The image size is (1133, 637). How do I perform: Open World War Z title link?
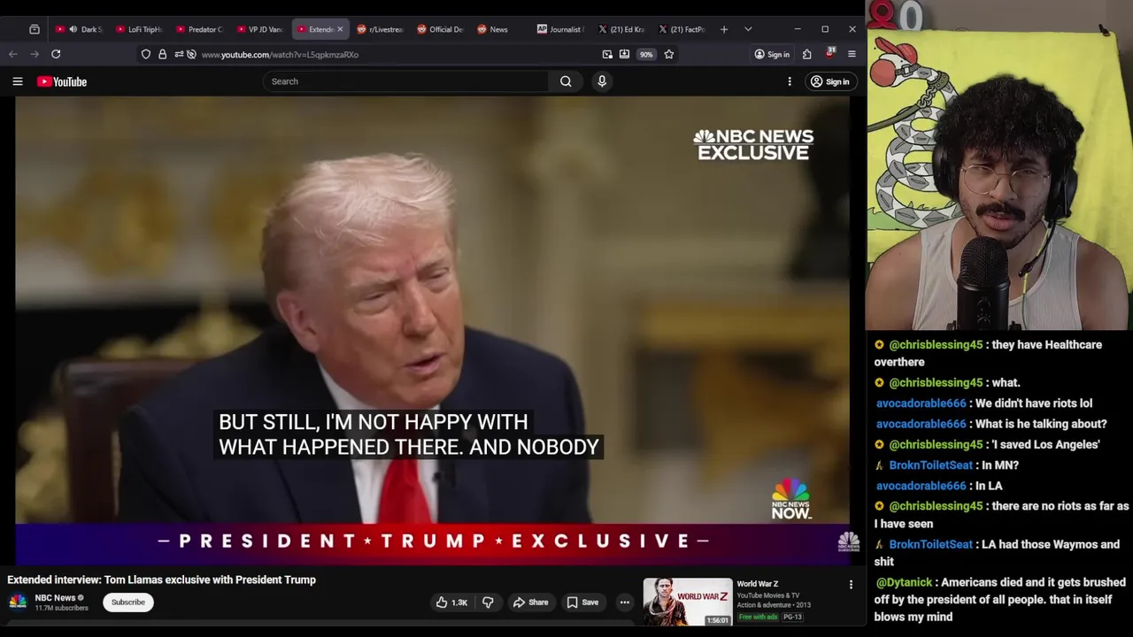(758, 584)
